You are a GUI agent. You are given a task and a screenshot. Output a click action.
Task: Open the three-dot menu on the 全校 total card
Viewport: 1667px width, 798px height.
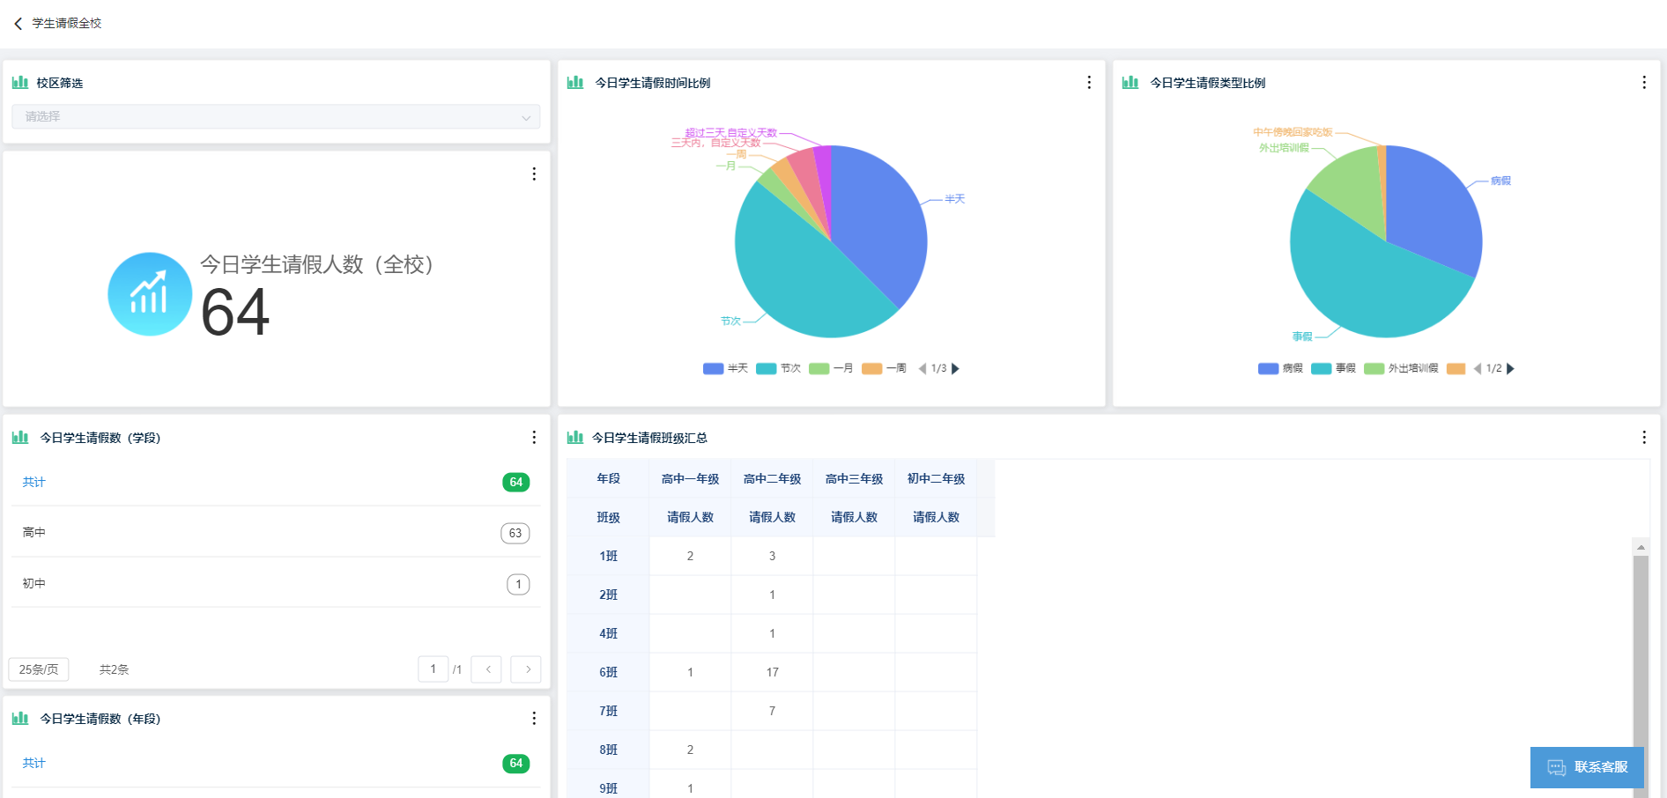tap(534, 174)
